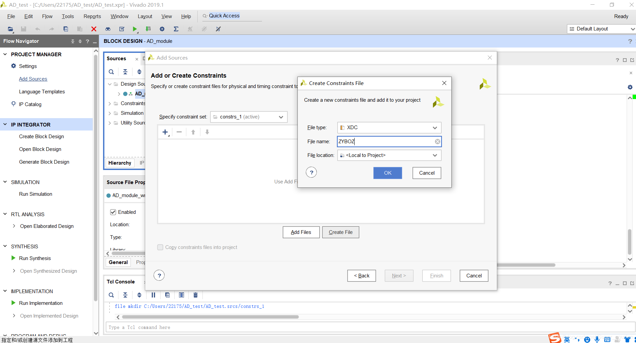Click the Create File button
Viewport: 636px width, 343px height.
tap(341, 232)
